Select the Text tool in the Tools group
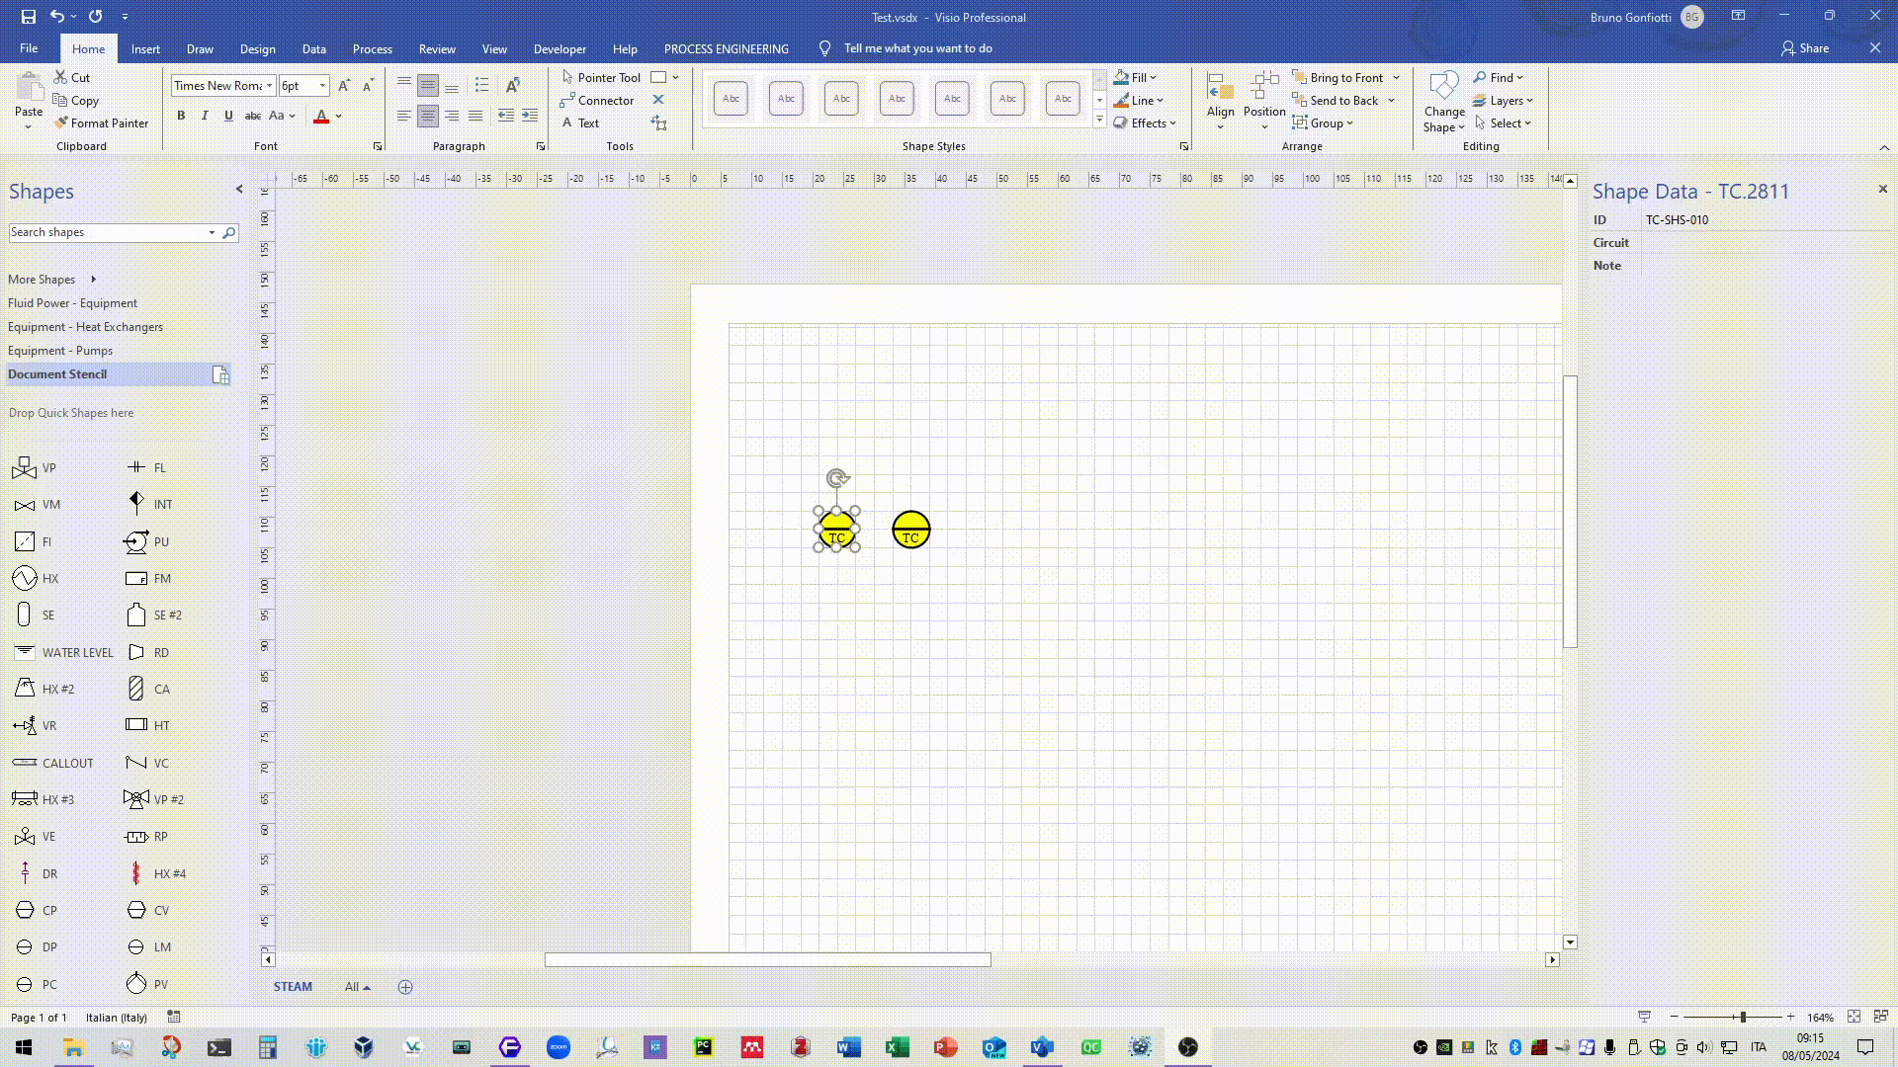The width and height of the screenshot is (1898, 1067). pos(580,123)
